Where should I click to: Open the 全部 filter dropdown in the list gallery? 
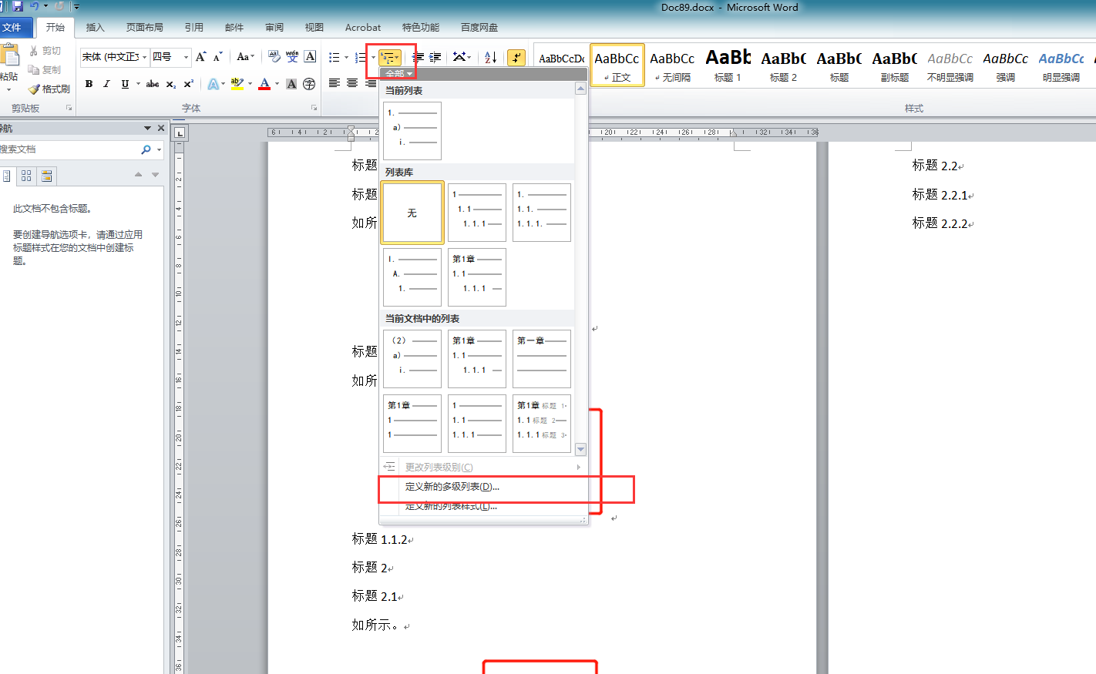(x=399, y=74)
